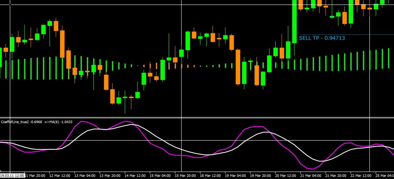This screenshot has width=394, height=179.
Task: Click the 13 Mar 04:00 time label
Action: pos(85,176)
